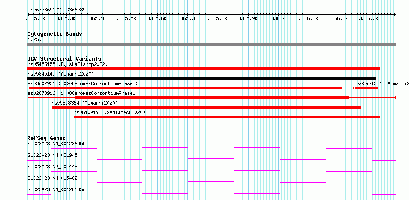This screenshot has width=409, height=200.
Task: Click the nsv5901351 variant label
Action: click(381, 83)
